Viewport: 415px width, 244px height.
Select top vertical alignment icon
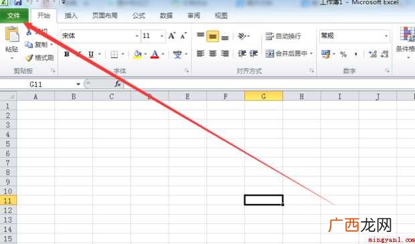click(x=201, y=36)
